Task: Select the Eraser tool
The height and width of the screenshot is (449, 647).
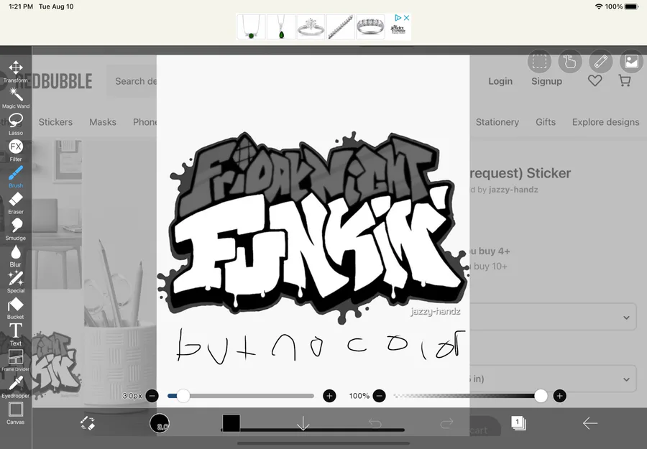Action: point(16,203)
